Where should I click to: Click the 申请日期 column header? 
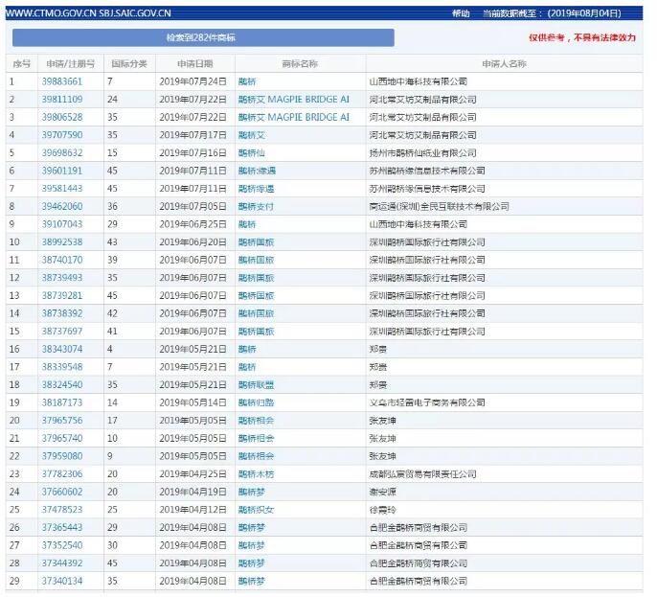194,63
